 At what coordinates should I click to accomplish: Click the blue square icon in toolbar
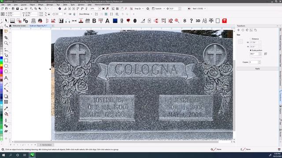pyautogui.click(x=115, y=21)
